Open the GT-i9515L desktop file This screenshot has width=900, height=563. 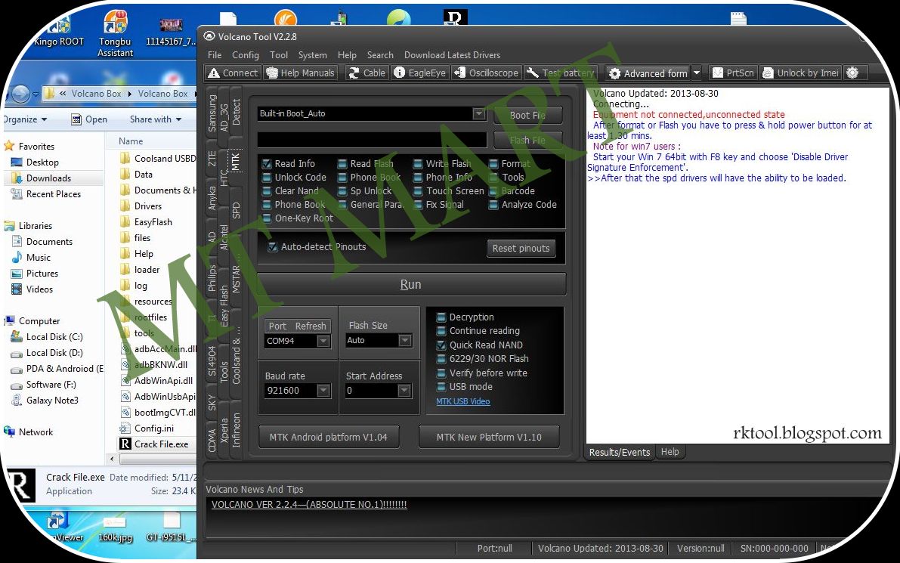click(x=171, y=528)
